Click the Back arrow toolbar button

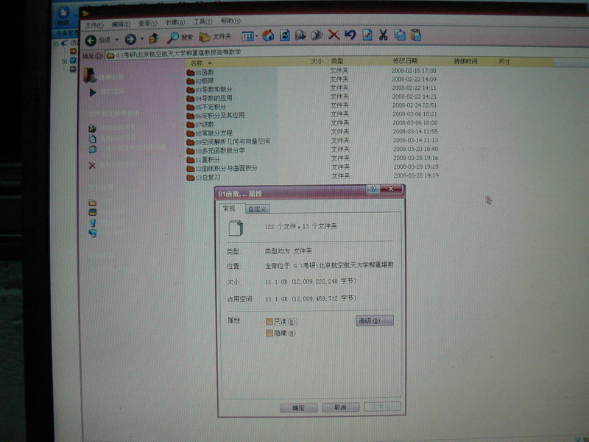point(91,39)
